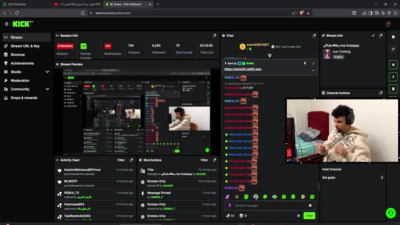Click right rail document notes icon
This screenshot has height=225, width=400.
coord(393,89)
